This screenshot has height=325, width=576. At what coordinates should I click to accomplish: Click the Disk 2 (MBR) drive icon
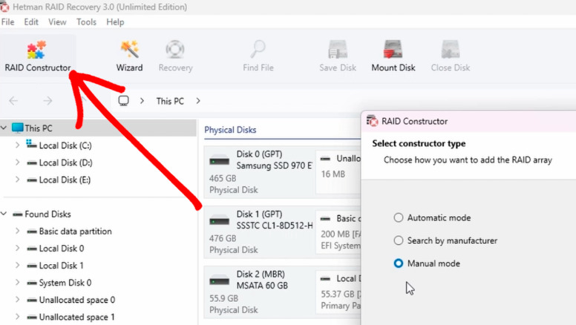pyautogui.click(x=219, y=281)
